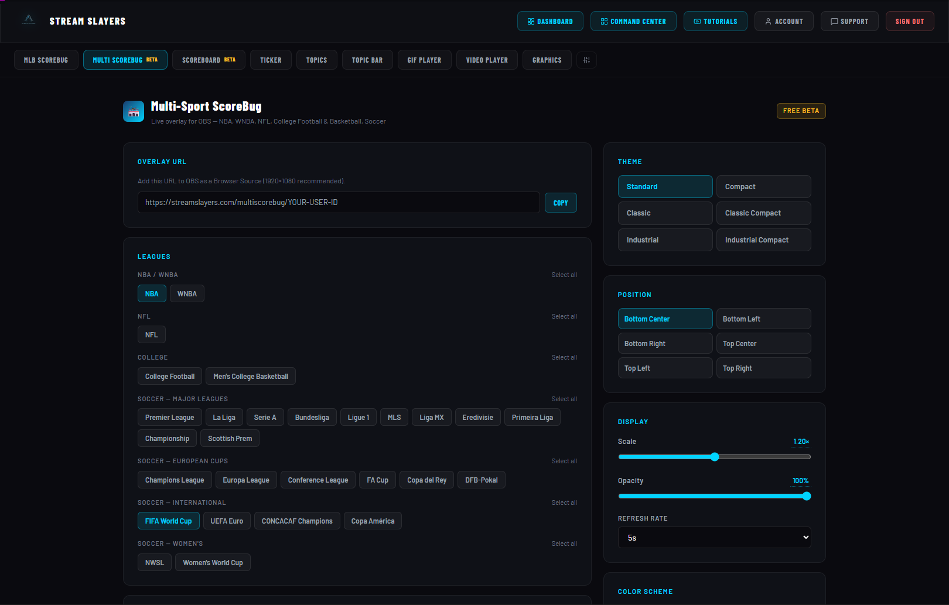The image size is (949, 605).
Task: Set position to Bottom Center
Action: (665, 319)
